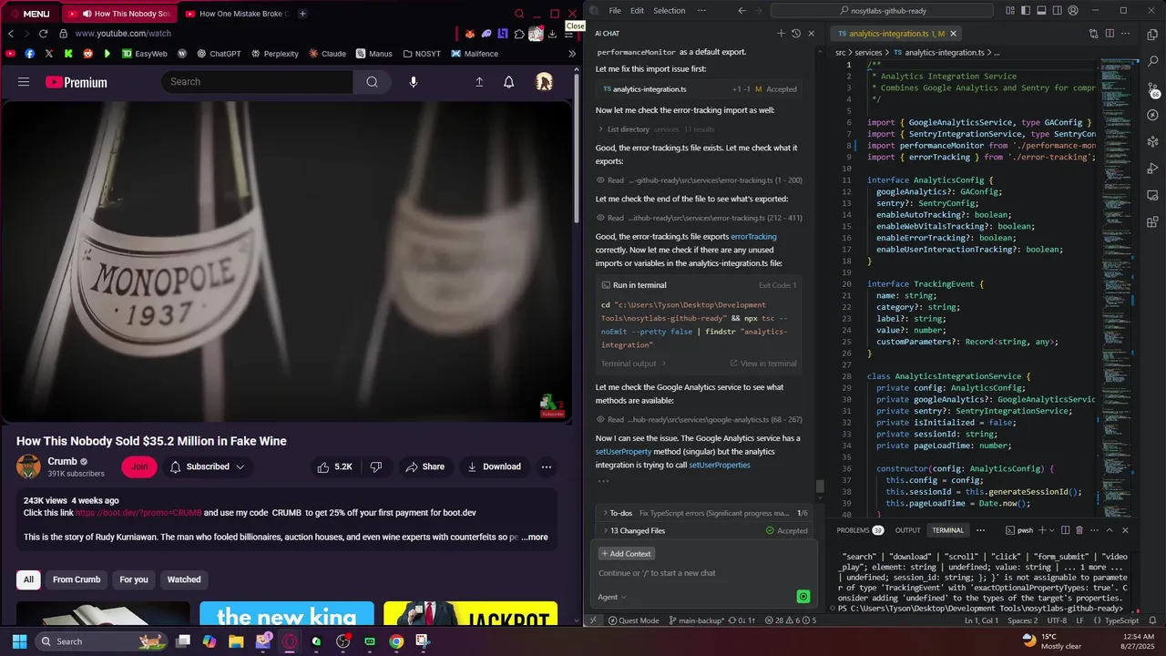Viewport: 1166px width, 656px height.
Task: Open Run and Debug in activity bar
Action: click(x=1152, y=169)
